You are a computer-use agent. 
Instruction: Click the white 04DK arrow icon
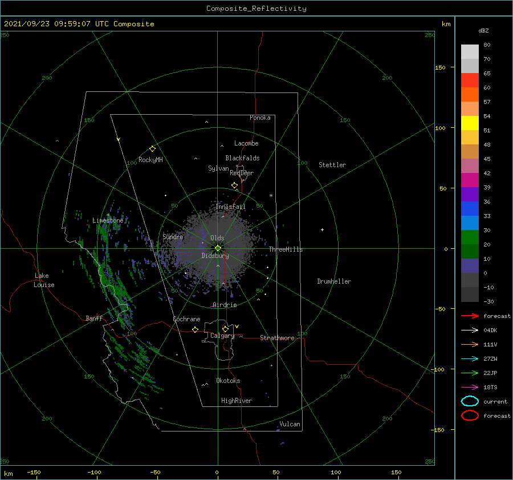pos(470,330)
